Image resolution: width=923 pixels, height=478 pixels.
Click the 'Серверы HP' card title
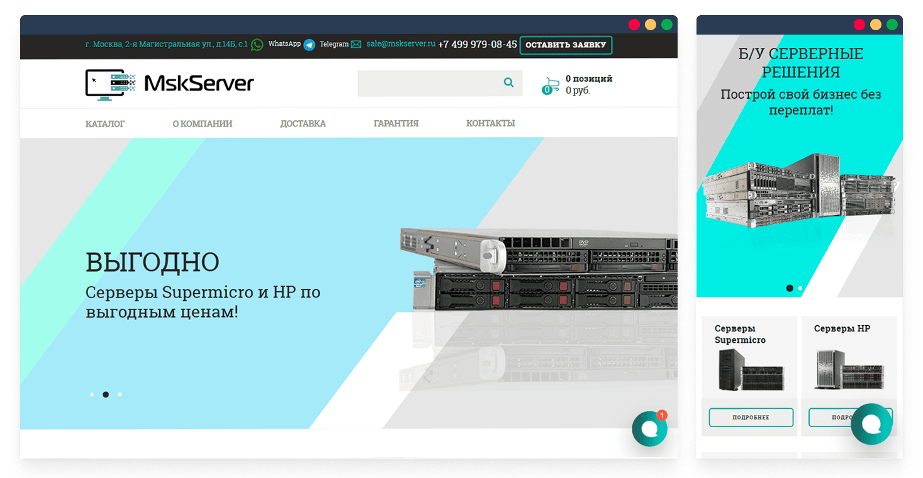(842, 328)
